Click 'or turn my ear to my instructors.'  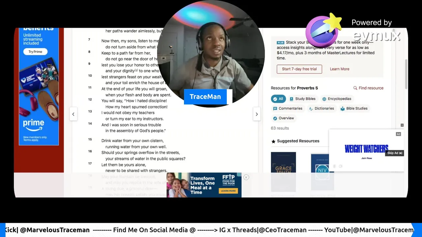135,119
